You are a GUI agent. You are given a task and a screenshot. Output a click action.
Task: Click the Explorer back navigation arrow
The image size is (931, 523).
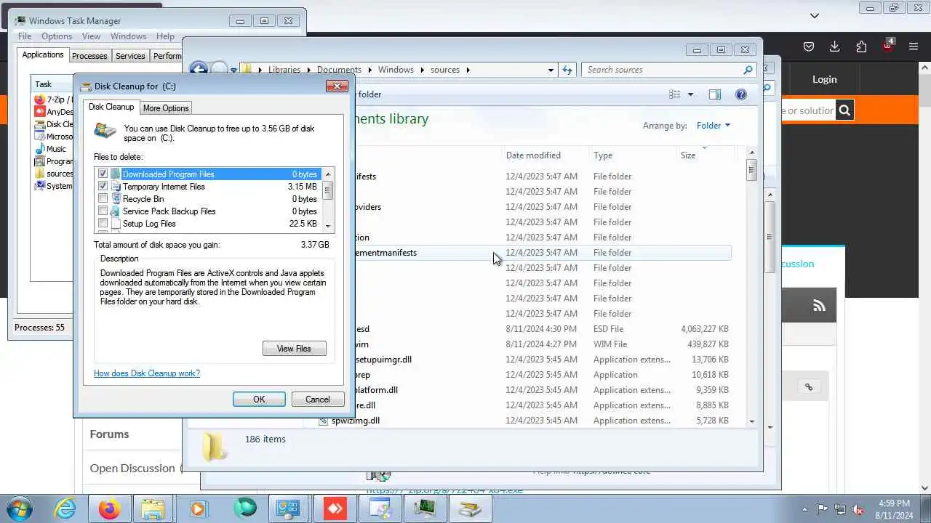(199, 70)
